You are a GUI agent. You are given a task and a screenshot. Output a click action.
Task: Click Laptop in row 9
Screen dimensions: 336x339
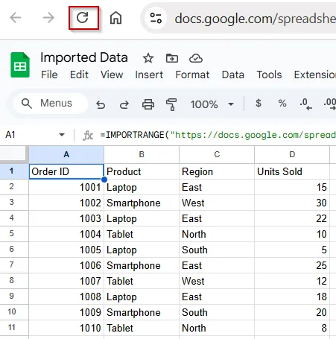142,297
